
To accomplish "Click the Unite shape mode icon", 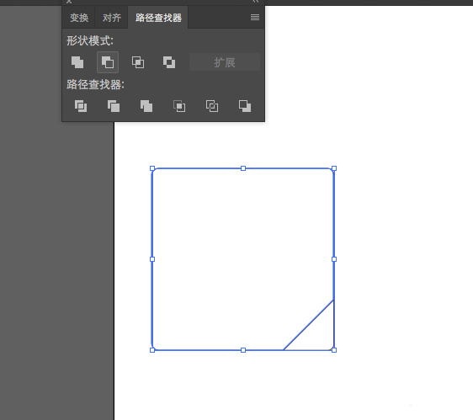I will [x=77, y=62].
